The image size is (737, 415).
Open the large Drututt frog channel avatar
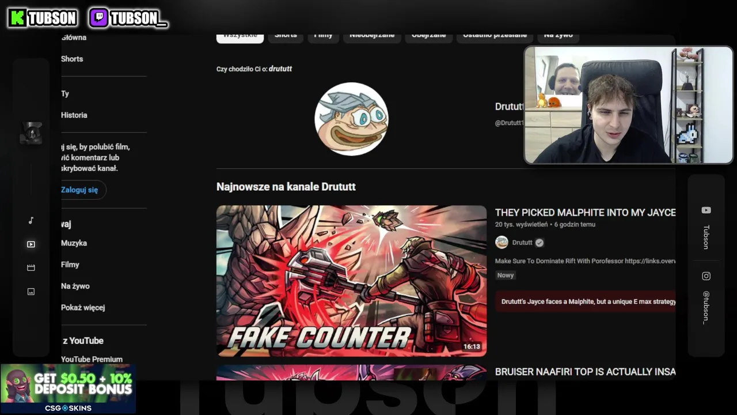click(351, 119)
